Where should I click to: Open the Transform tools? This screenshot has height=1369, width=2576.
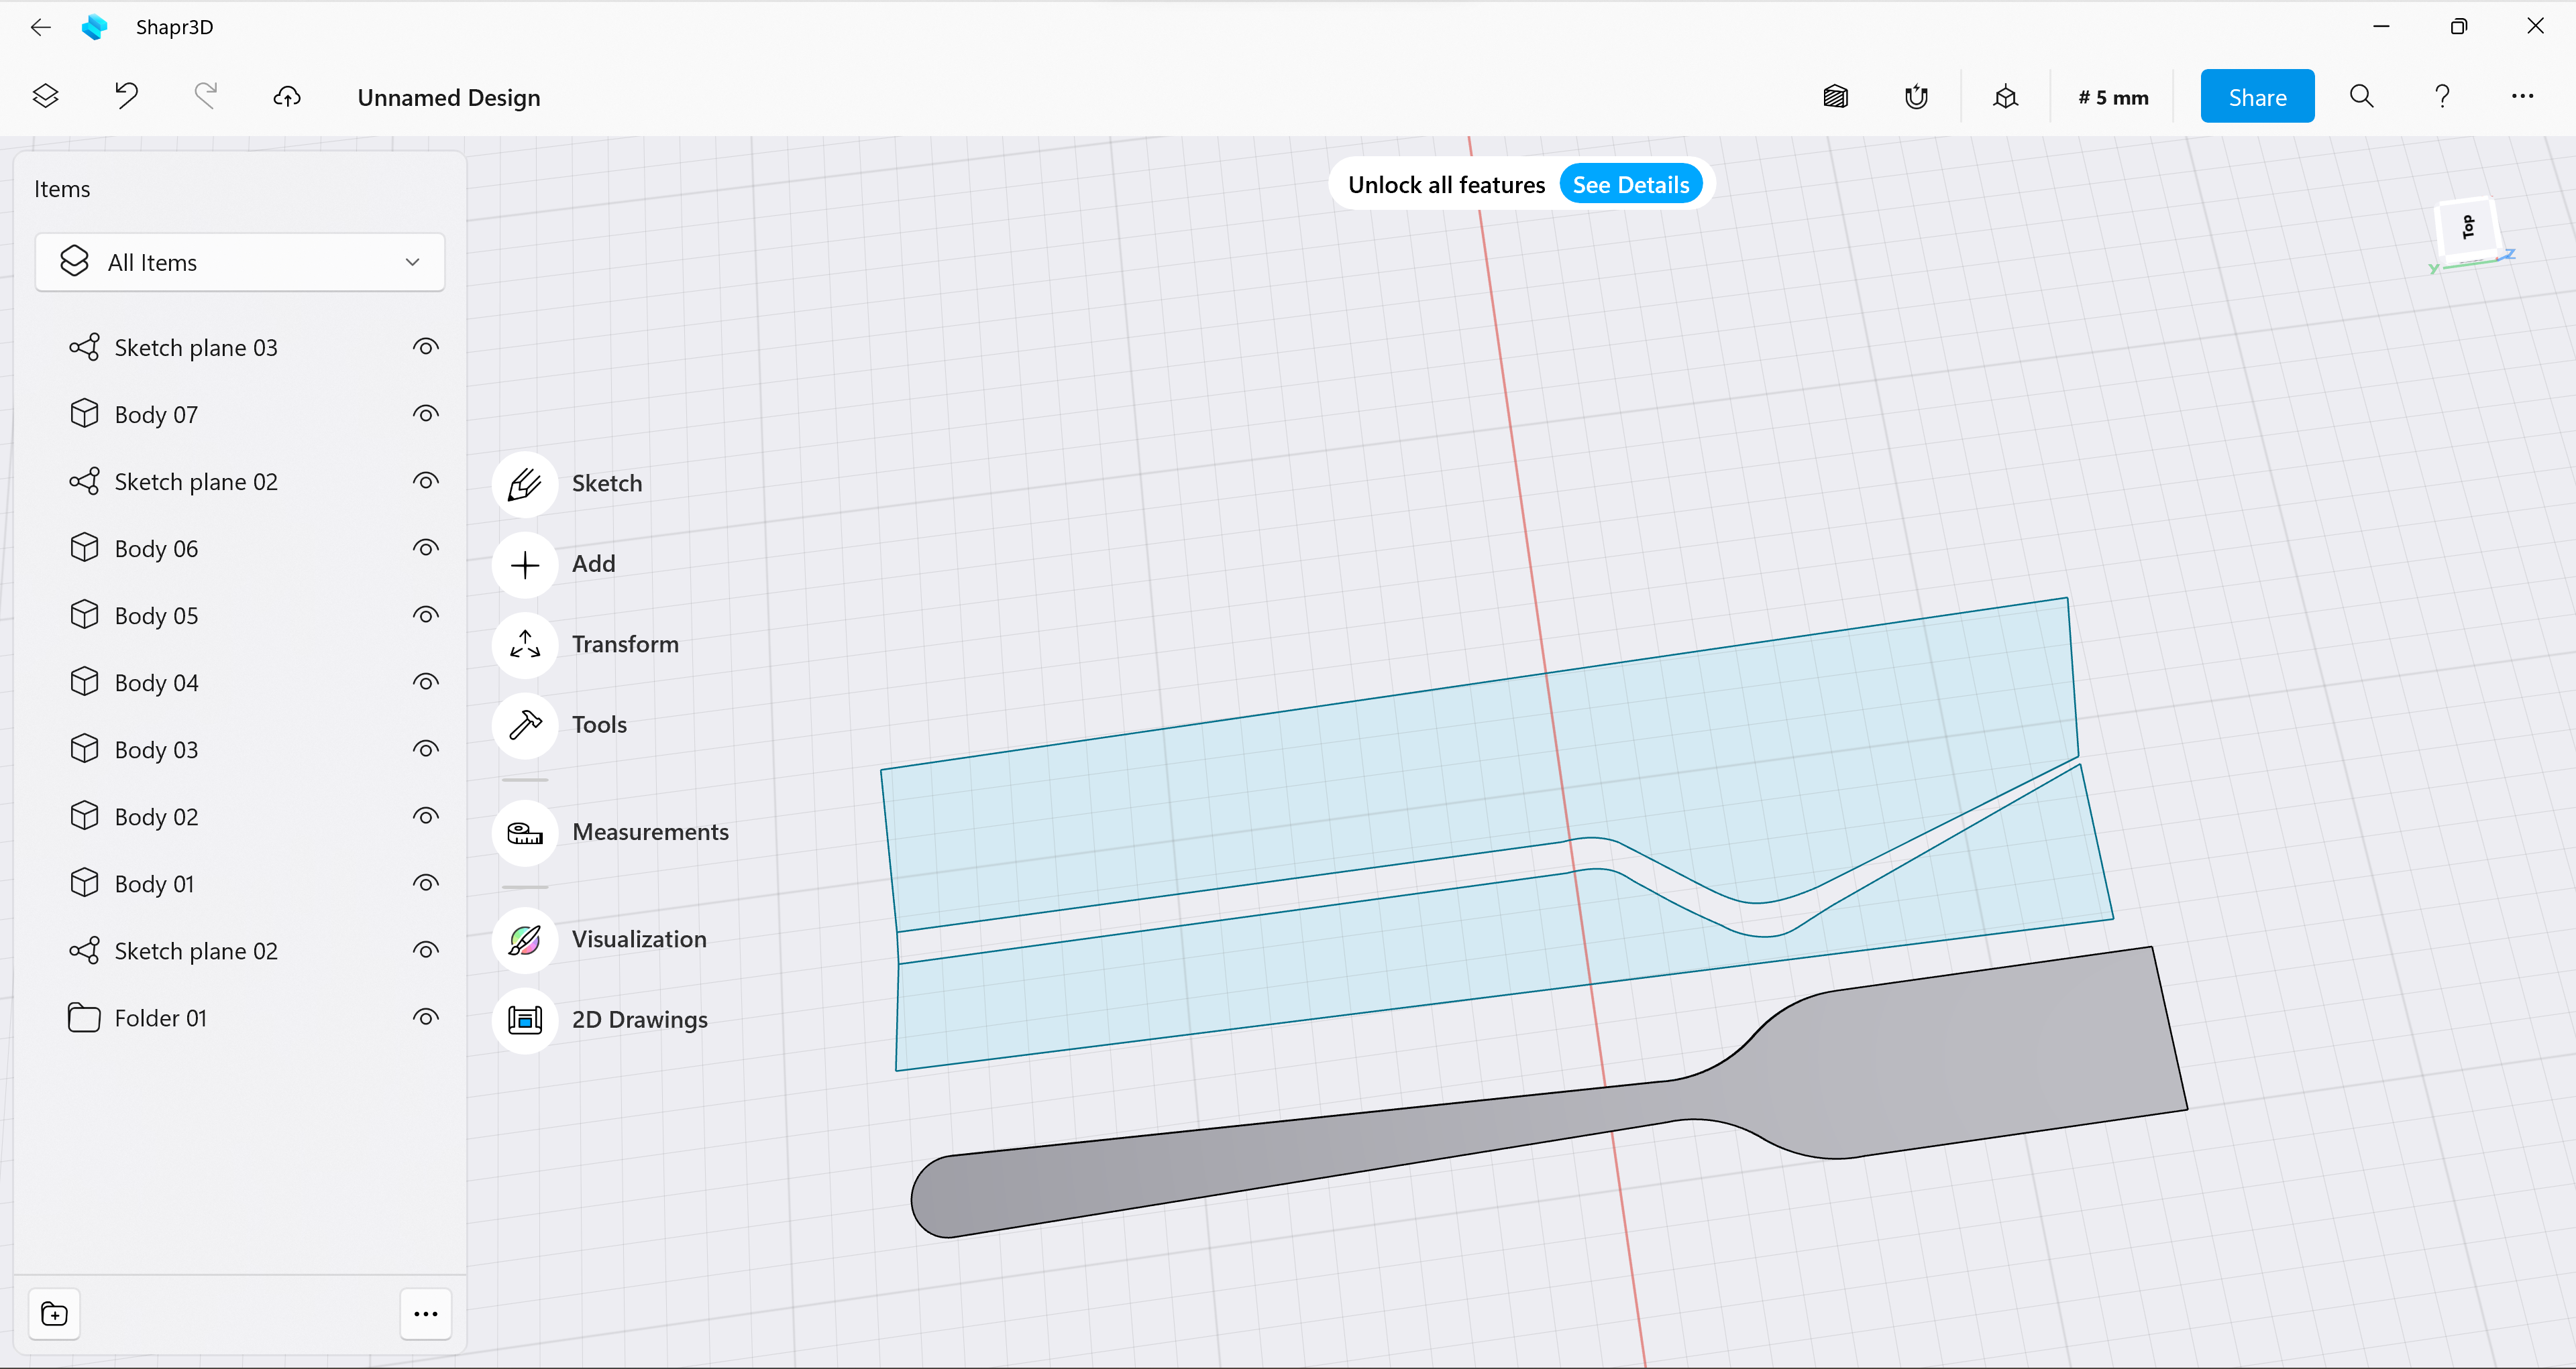pyautogui.click(x=525, y=646)
